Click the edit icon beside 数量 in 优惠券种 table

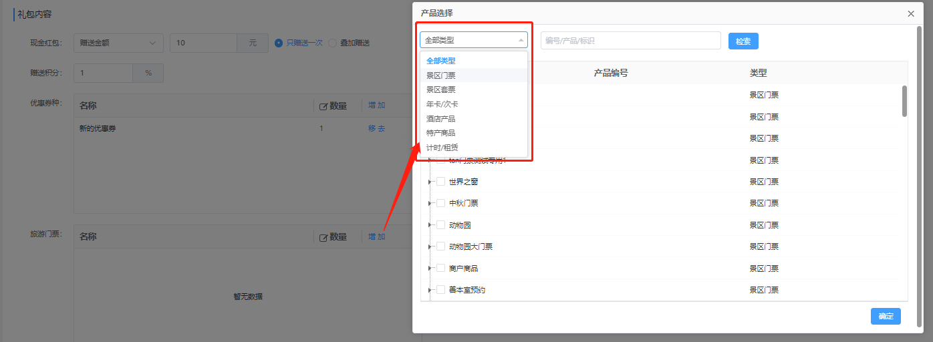pyautogui.click(x=323, y=106)
